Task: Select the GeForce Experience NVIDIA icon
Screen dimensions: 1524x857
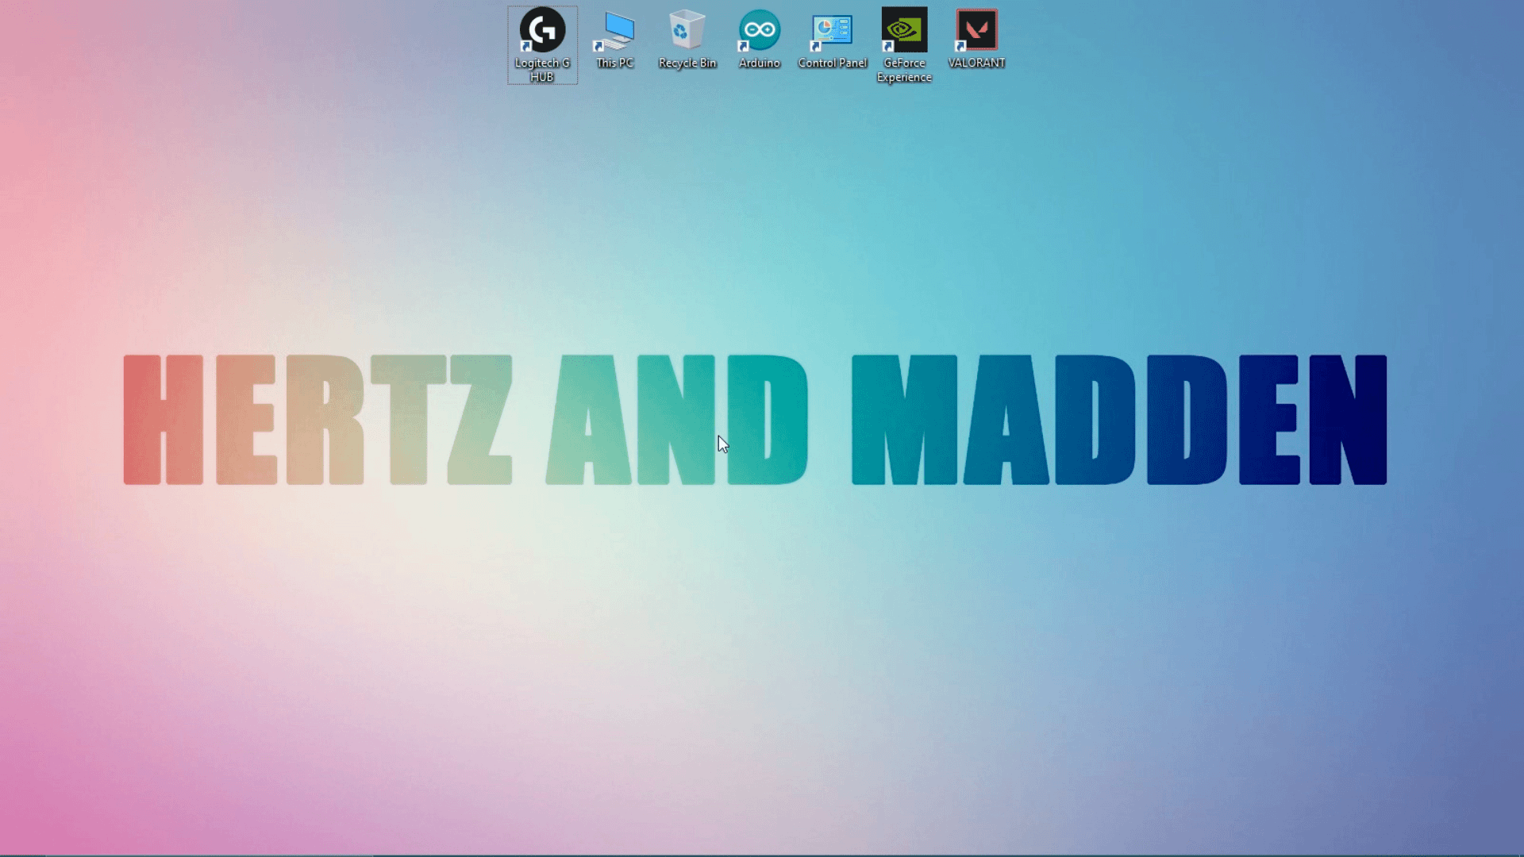Action: [x=904, y=30]
